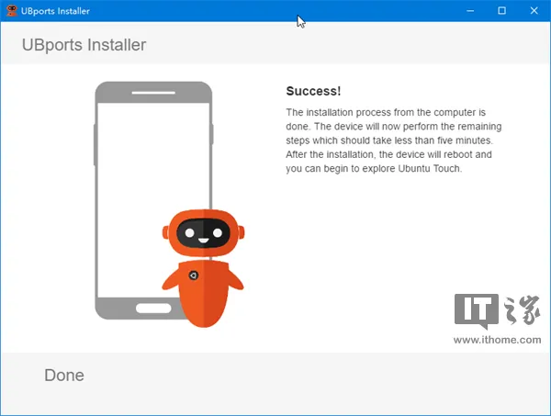Image resolution: width=551 pixels, height=416 pixels.
Task: Click the "Success!" heading
Action: click(313, 91)
